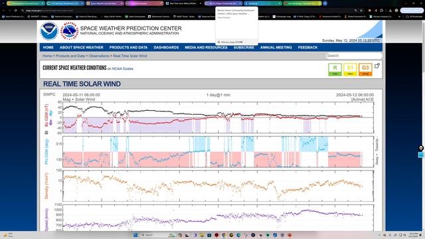Click the Speed (km/s) axis label

point(46,220)
